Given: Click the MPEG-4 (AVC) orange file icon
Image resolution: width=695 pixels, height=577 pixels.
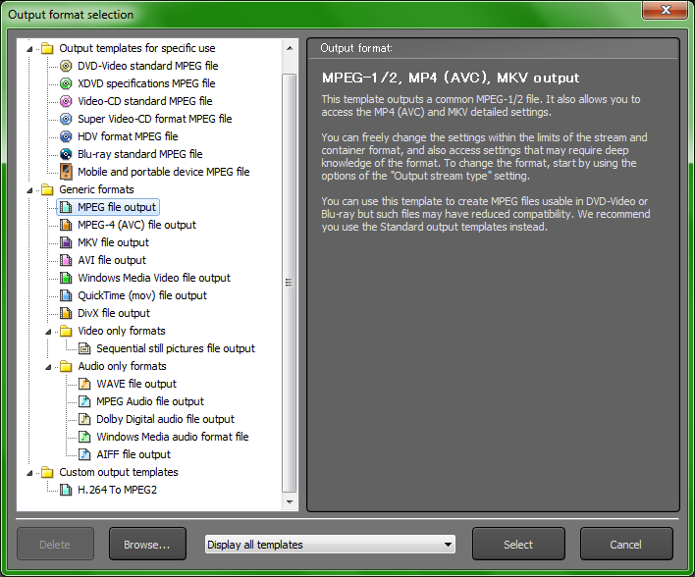Looking at the screenshot, I should [x=66, y=225].
